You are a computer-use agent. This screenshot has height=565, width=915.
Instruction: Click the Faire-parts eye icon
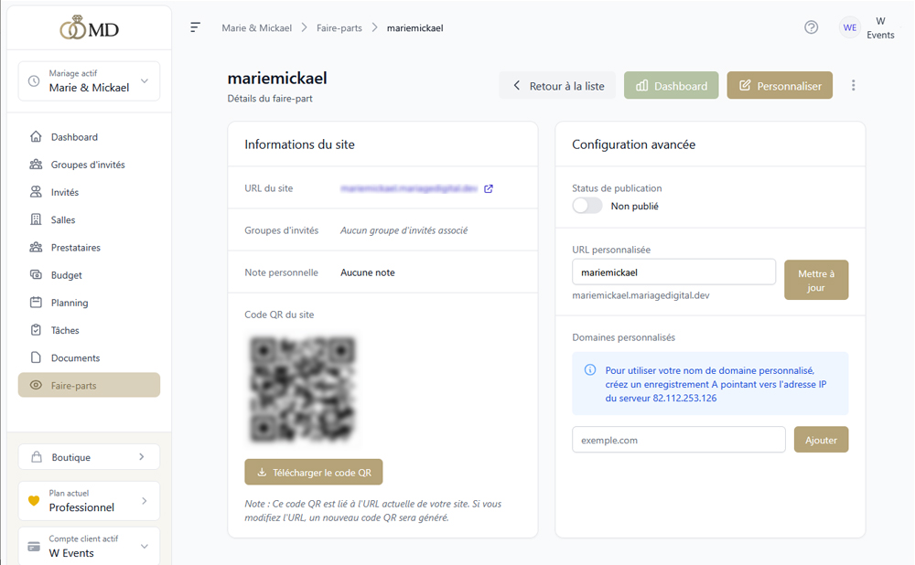[36, 385]
